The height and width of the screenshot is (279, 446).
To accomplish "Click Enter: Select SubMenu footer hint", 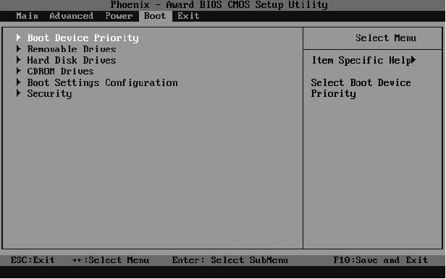I will coord(230,260).
